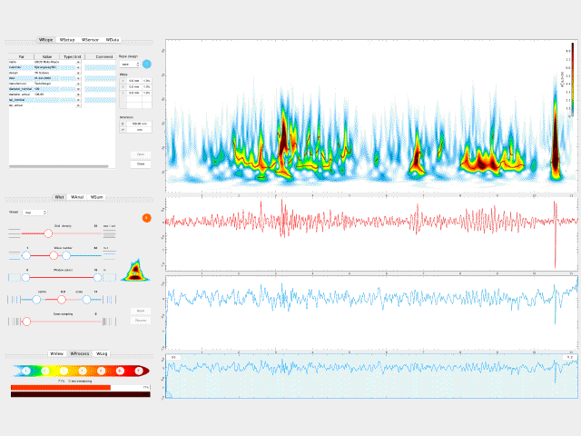Select step 1 circle in process bar
The height and width of the screenshot is (436, 581).
[x=26, y=371]
